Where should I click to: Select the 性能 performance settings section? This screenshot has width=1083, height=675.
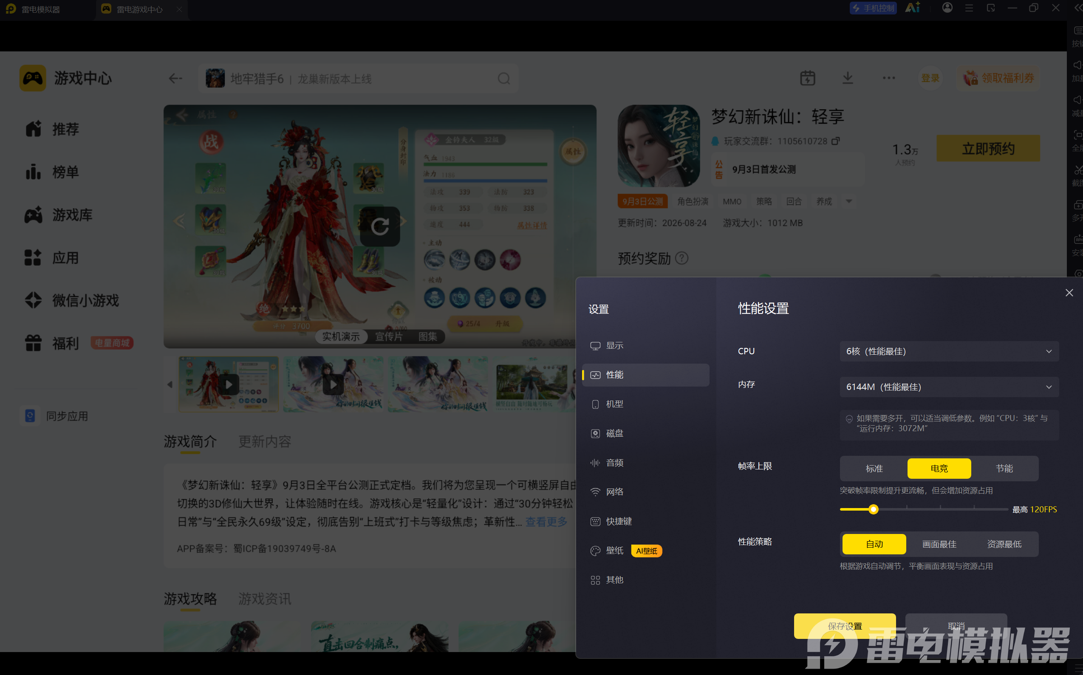645,375
